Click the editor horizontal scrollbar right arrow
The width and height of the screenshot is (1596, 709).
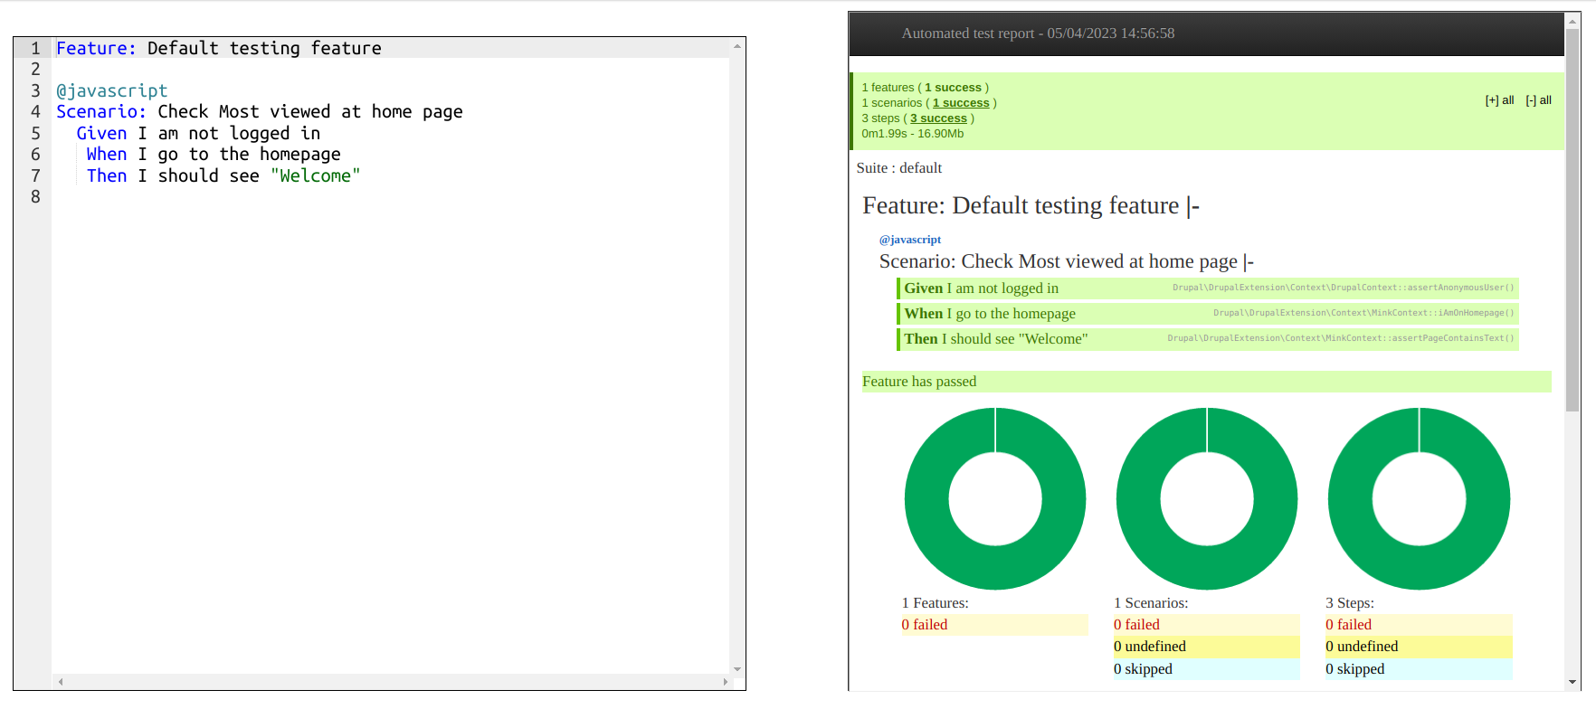point(725,682)
